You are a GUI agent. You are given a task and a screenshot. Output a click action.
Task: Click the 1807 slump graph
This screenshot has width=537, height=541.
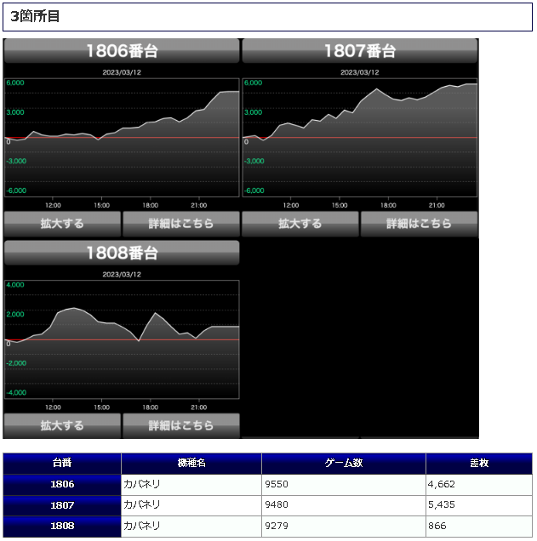click(x=360, y=138)
